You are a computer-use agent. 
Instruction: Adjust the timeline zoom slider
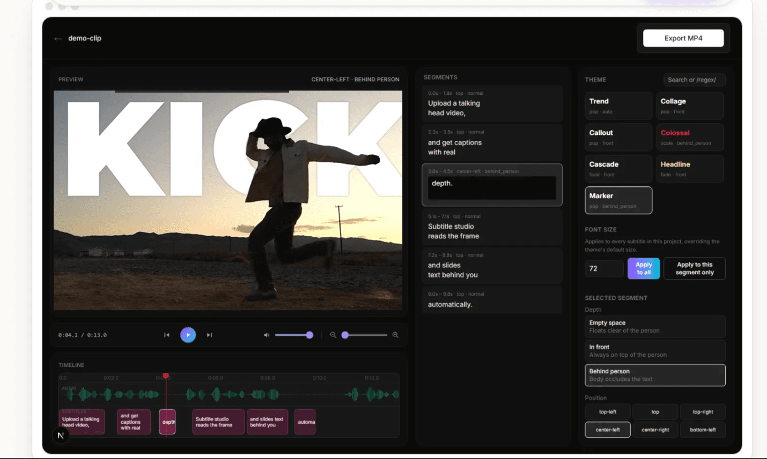[364, 335]
